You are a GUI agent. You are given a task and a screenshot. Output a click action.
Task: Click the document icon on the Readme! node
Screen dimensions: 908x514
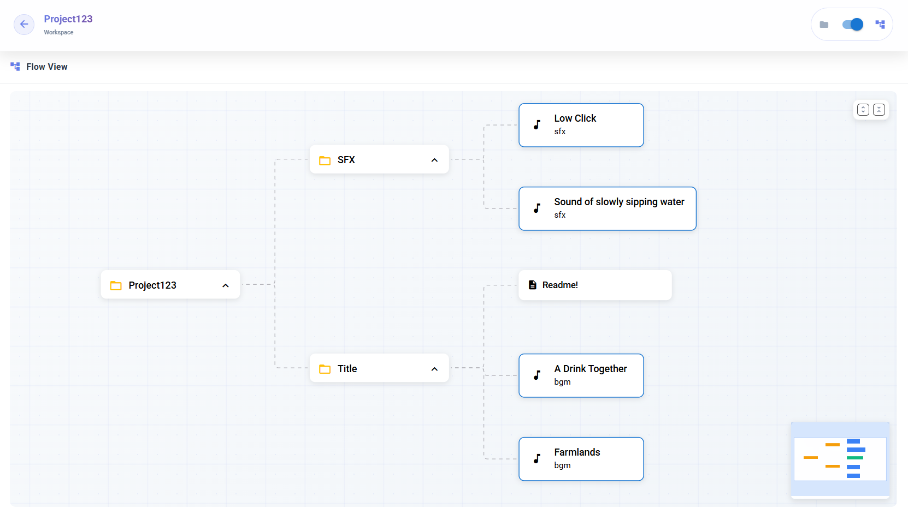532,284
